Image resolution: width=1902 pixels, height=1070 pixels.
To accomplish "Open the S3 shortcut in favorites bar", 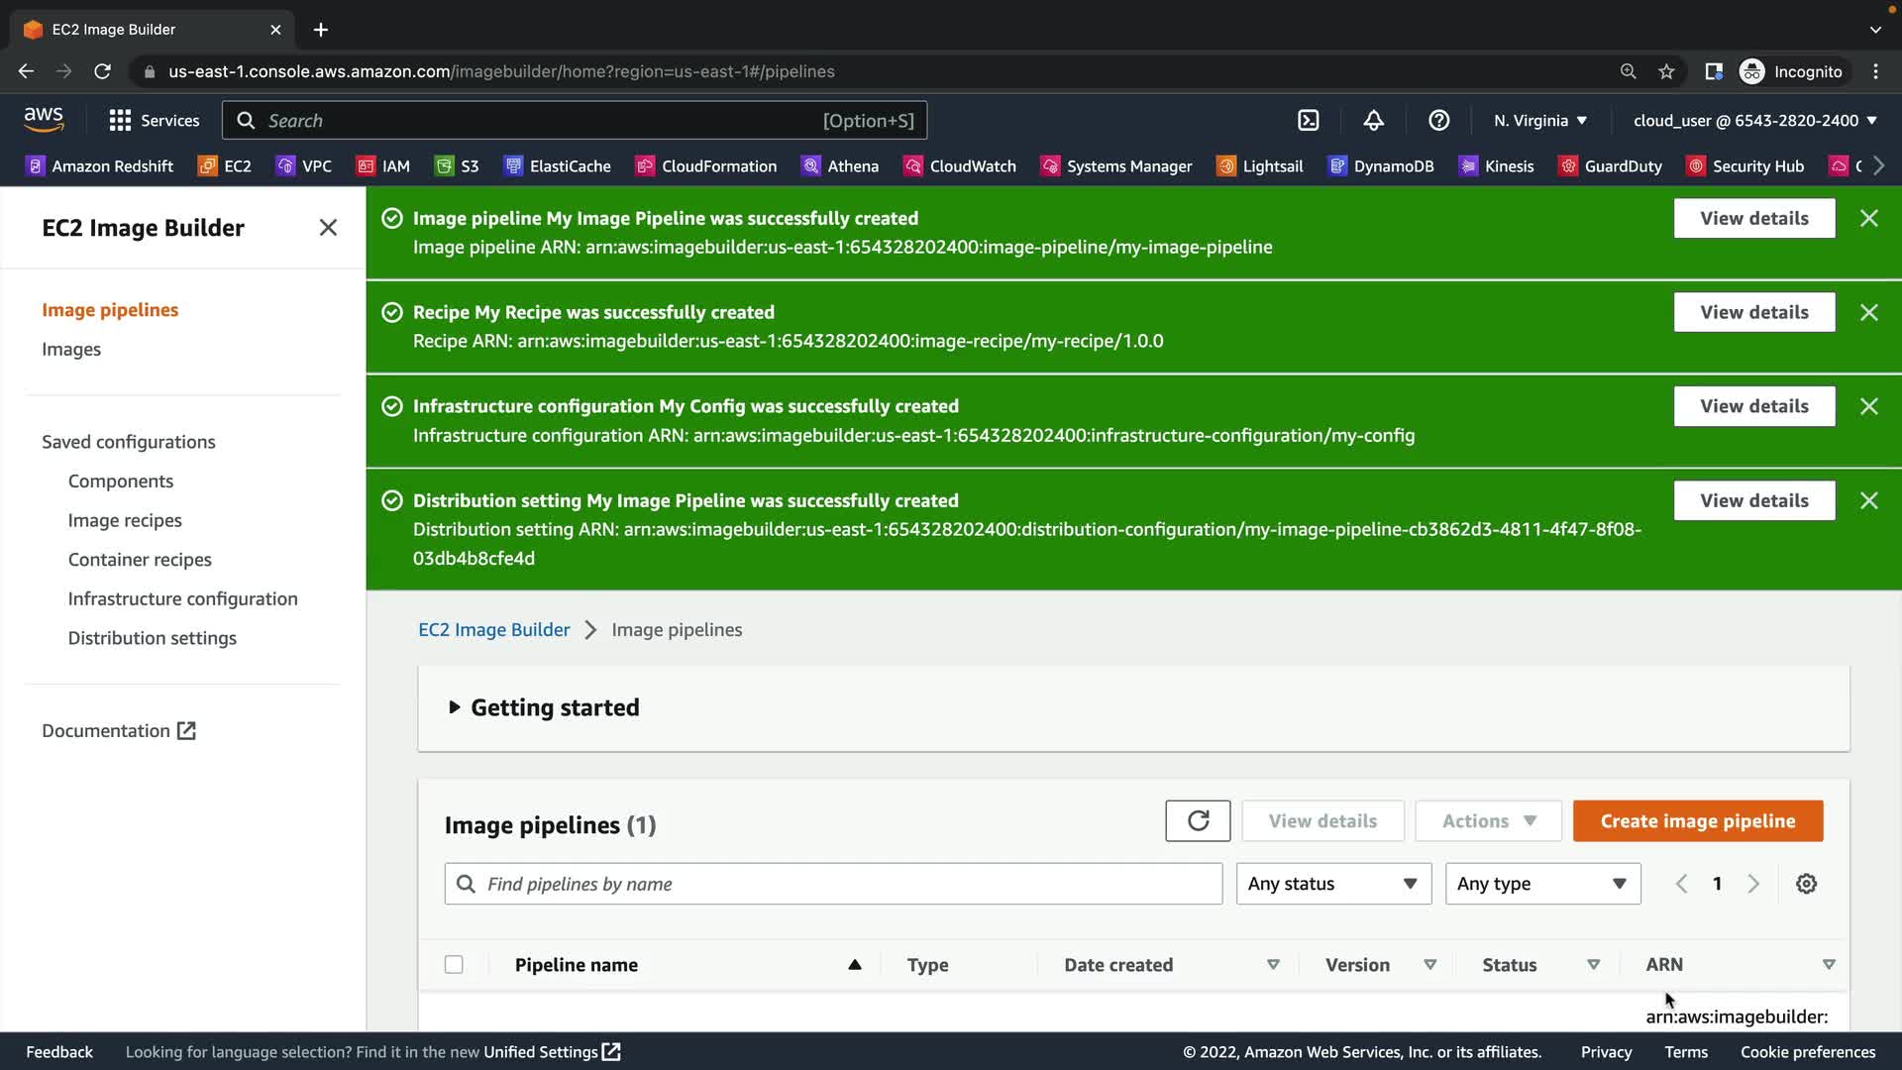I will 457,166.
